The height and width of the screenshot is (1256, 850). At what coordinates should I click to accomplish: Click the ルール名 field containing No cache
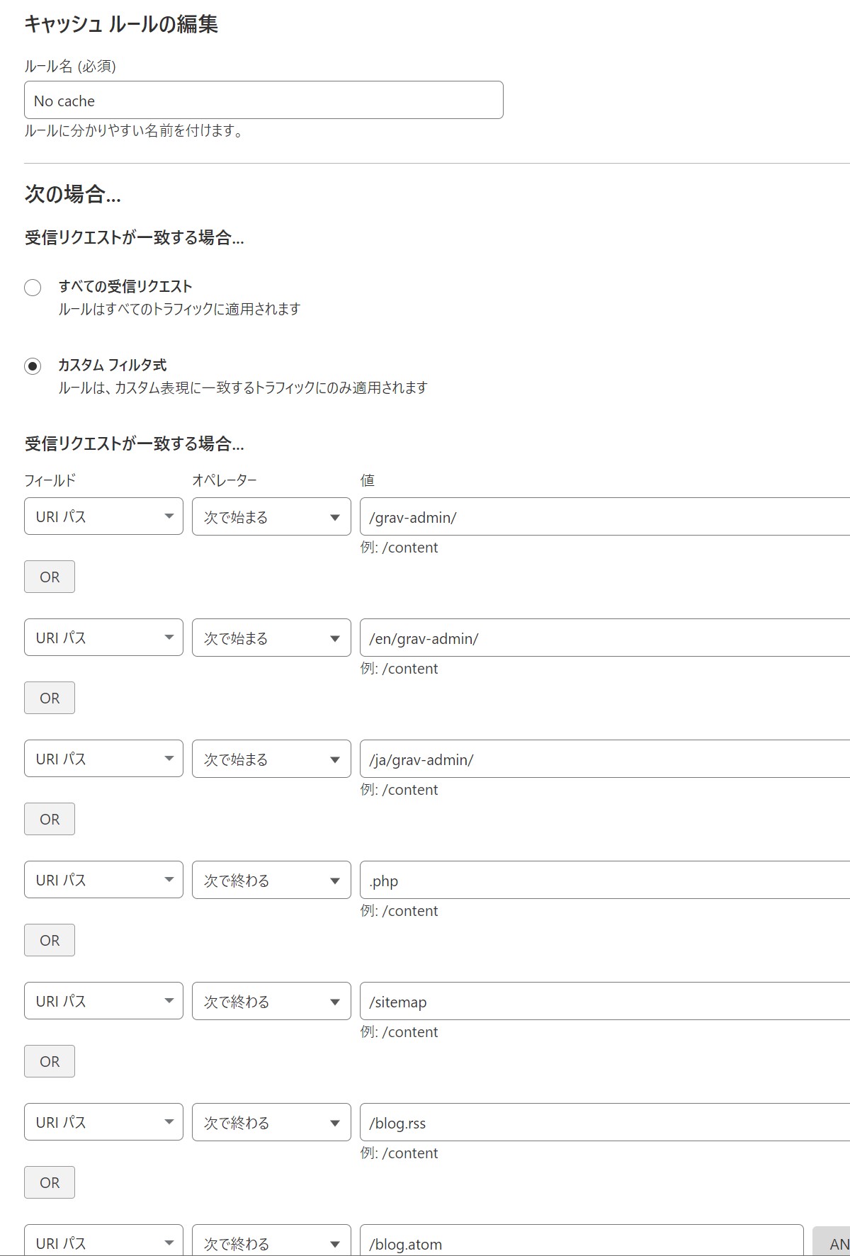click(x=263, y=100)
